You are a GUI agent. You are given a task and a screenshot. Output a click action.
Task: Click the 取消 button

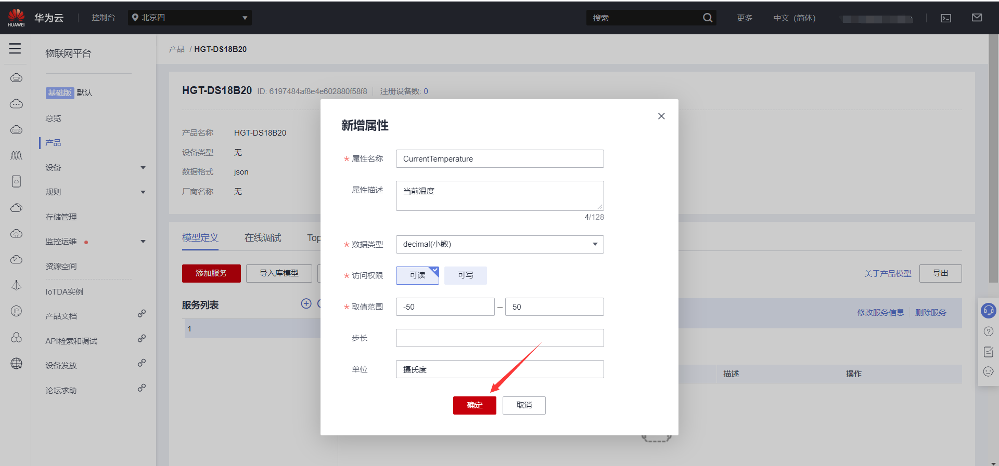coord(524,405)
